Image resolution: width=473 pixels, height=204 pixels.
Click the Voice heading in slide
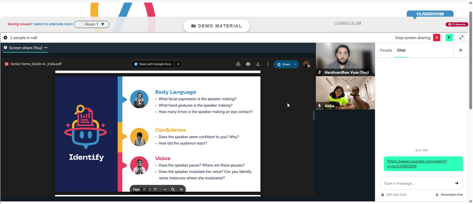163,158
